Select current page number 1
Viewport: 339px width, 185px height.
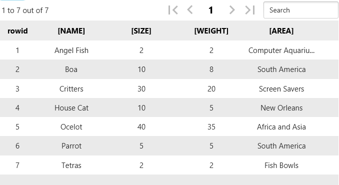(211, 10)
